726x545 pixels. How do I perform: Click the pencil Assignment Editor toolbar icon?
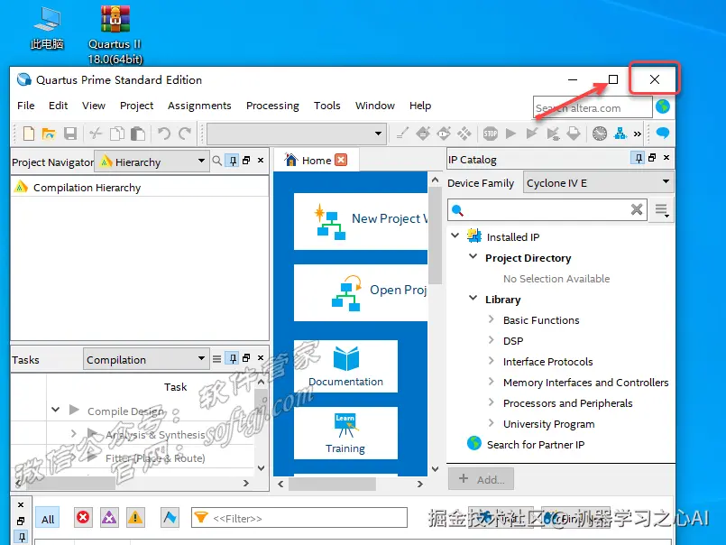coord(402,134)
